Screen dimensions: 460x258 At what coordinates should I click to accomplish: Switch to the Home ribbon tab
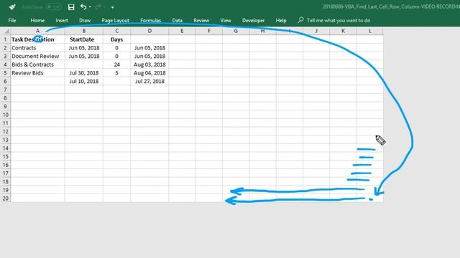click(37, 20)
